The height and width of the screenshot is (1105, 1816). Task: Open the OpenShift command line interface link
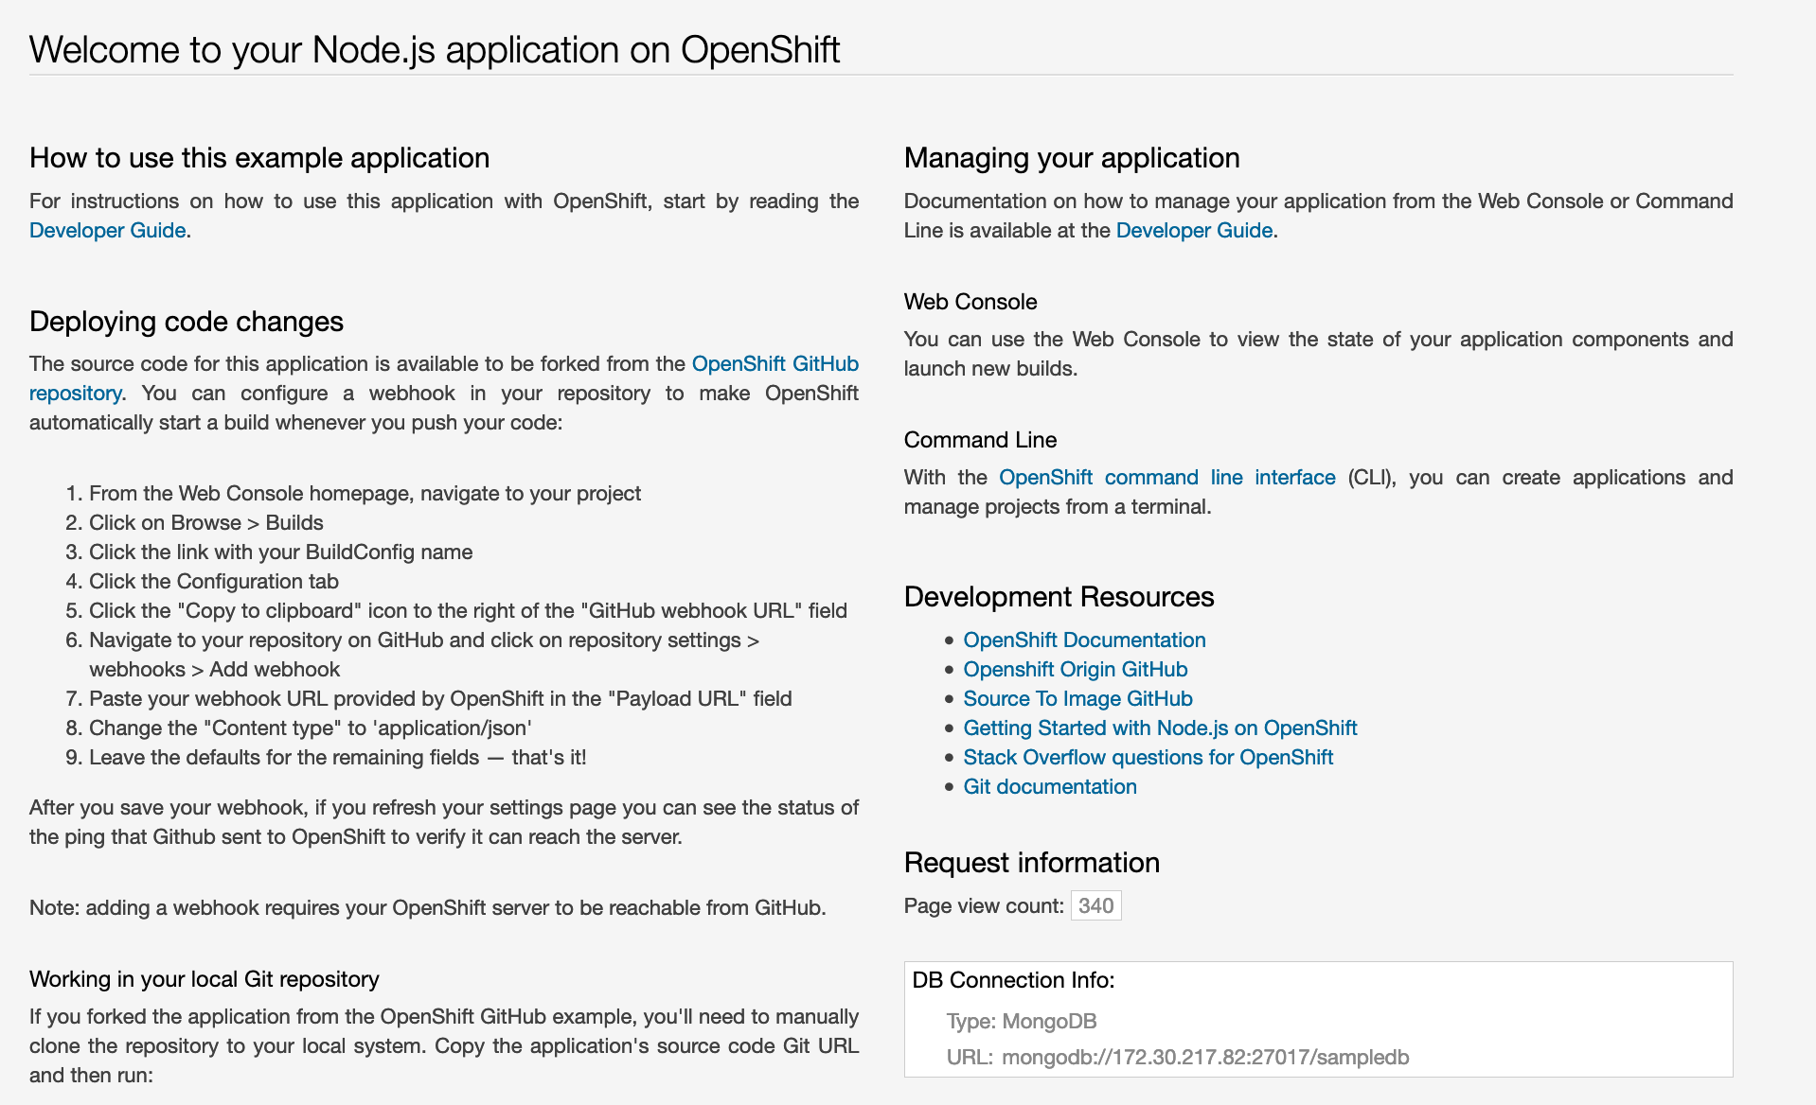[1166, 477]
